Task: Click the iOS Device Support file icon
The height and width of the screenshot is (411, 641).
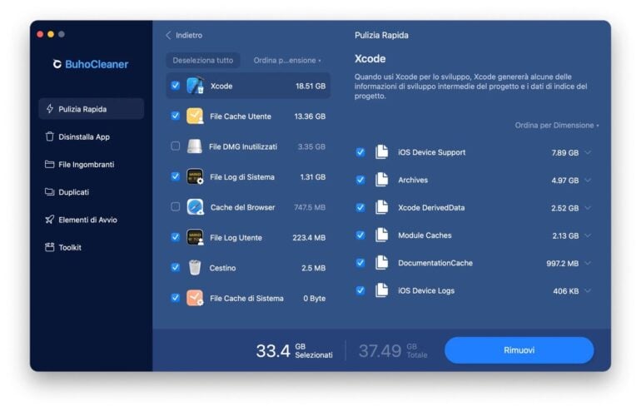Action: pos(382,152)
